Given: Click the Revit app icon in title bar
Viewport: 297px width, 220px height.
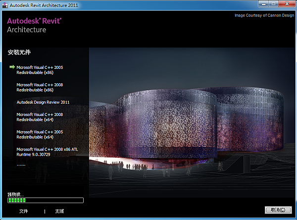Looking at the screenshot, I should (x=5, y=5).
